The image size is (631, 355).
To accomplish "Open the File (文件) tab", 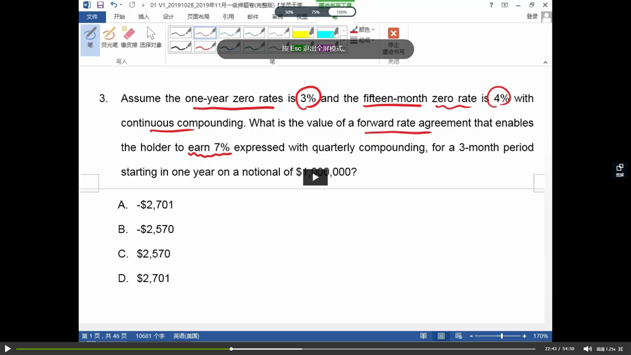I will point(92,17).
